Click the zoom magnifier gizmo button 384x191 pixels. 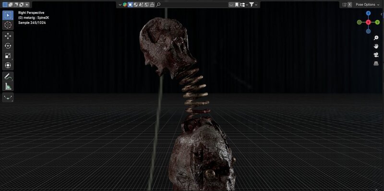pos(376,38)
